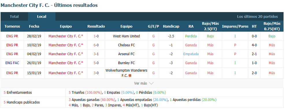
Task: Click the ENG PR tournament for 10/02/19
Action: click(x=12, y=45)
